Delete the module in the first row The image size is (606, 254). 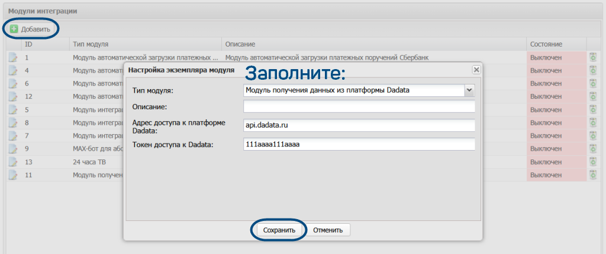(592, 57)
